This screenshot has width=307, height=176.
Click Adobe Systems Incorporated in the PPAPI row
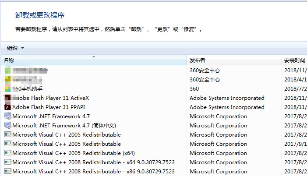pos(227,107)
